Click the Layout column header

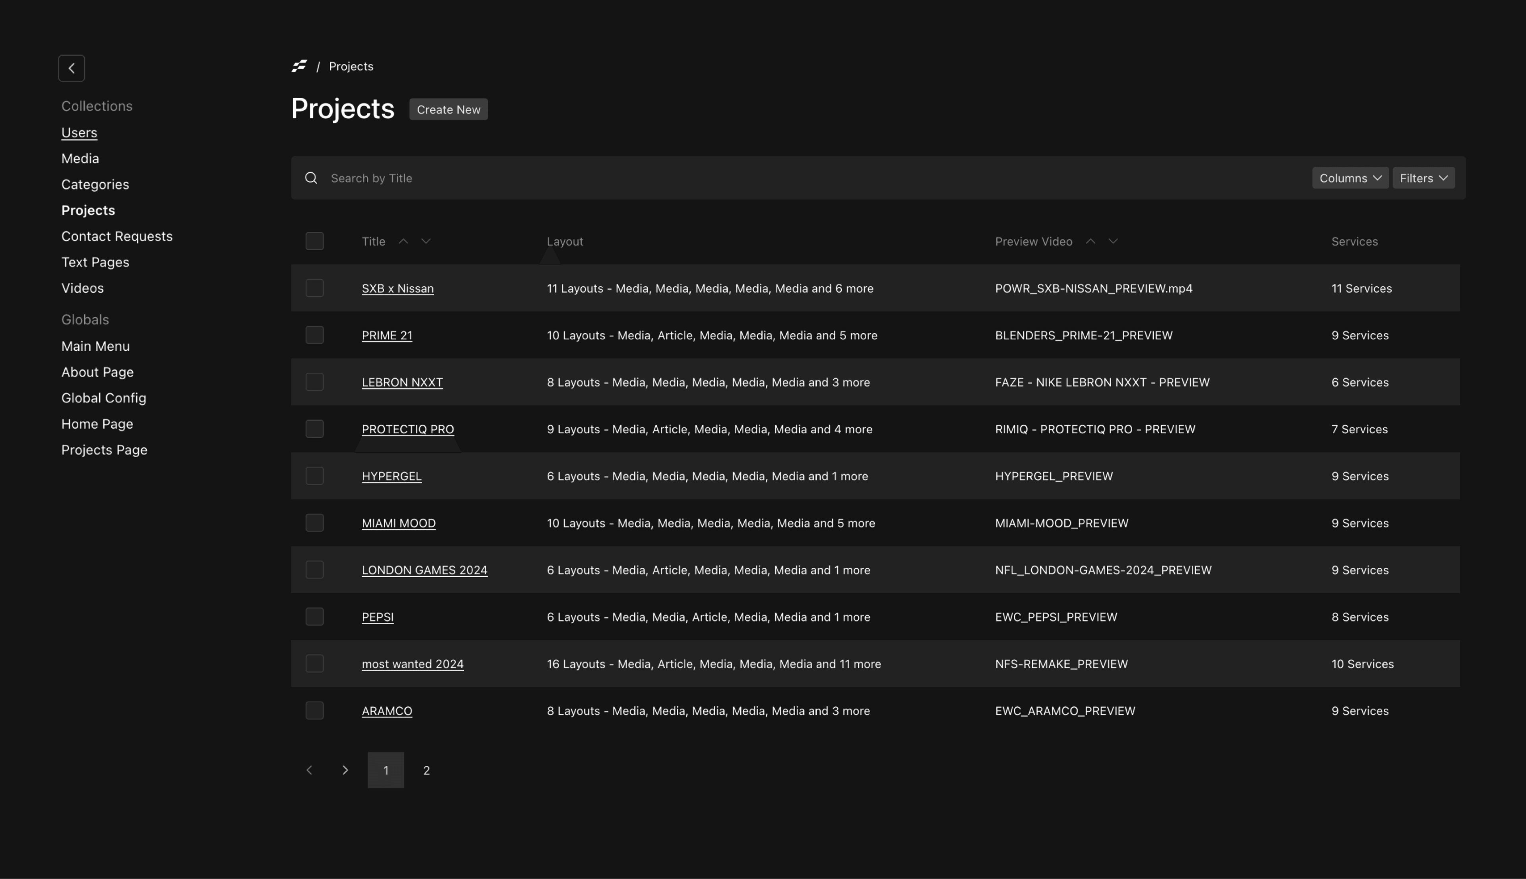[x=565, y=241]
